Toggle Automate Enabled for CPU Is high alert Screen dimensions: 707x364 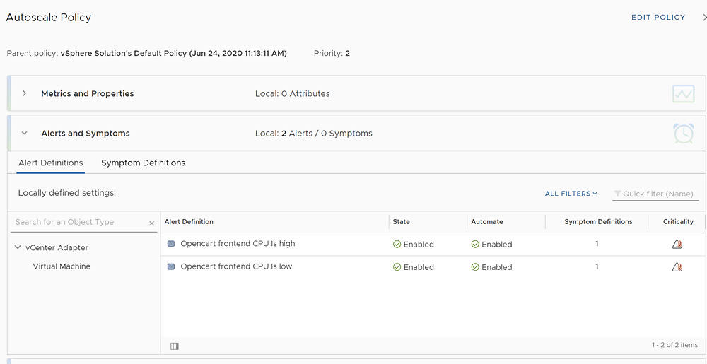491,244
